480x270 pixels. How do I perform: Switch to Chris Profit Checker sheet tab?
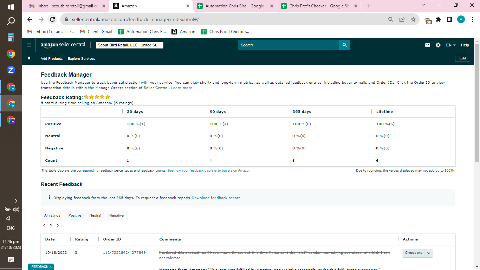point(319,6)
